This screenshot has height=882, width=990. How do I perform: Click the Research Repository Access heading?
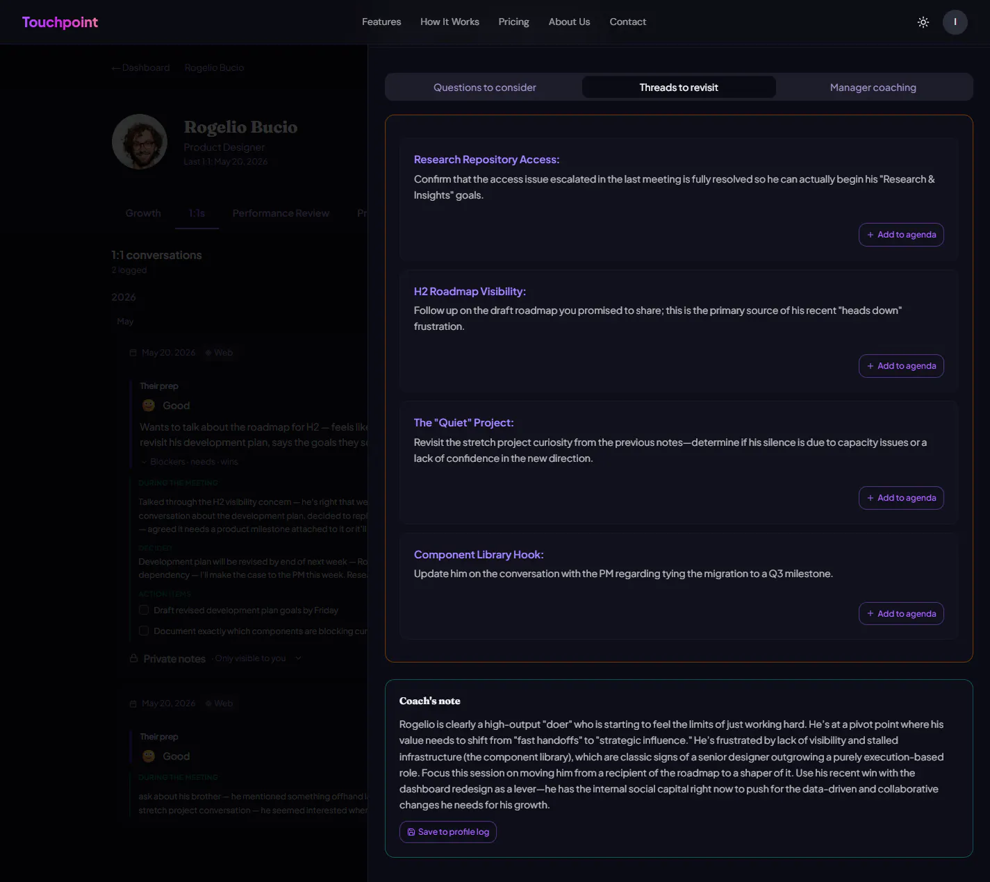coord(486,160)
